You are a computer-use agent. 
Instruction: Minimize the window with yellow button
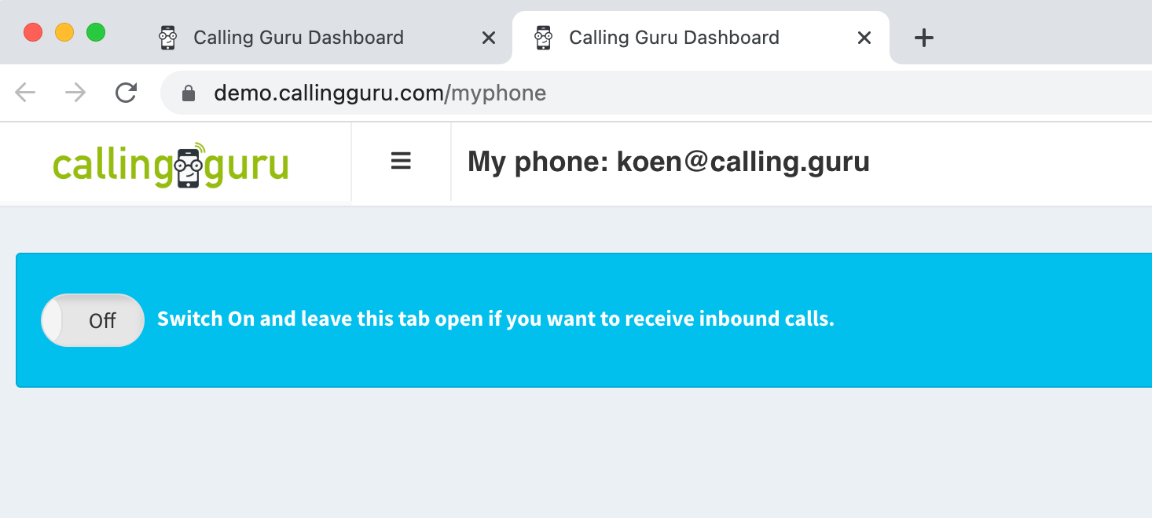[x=64, y=33]
